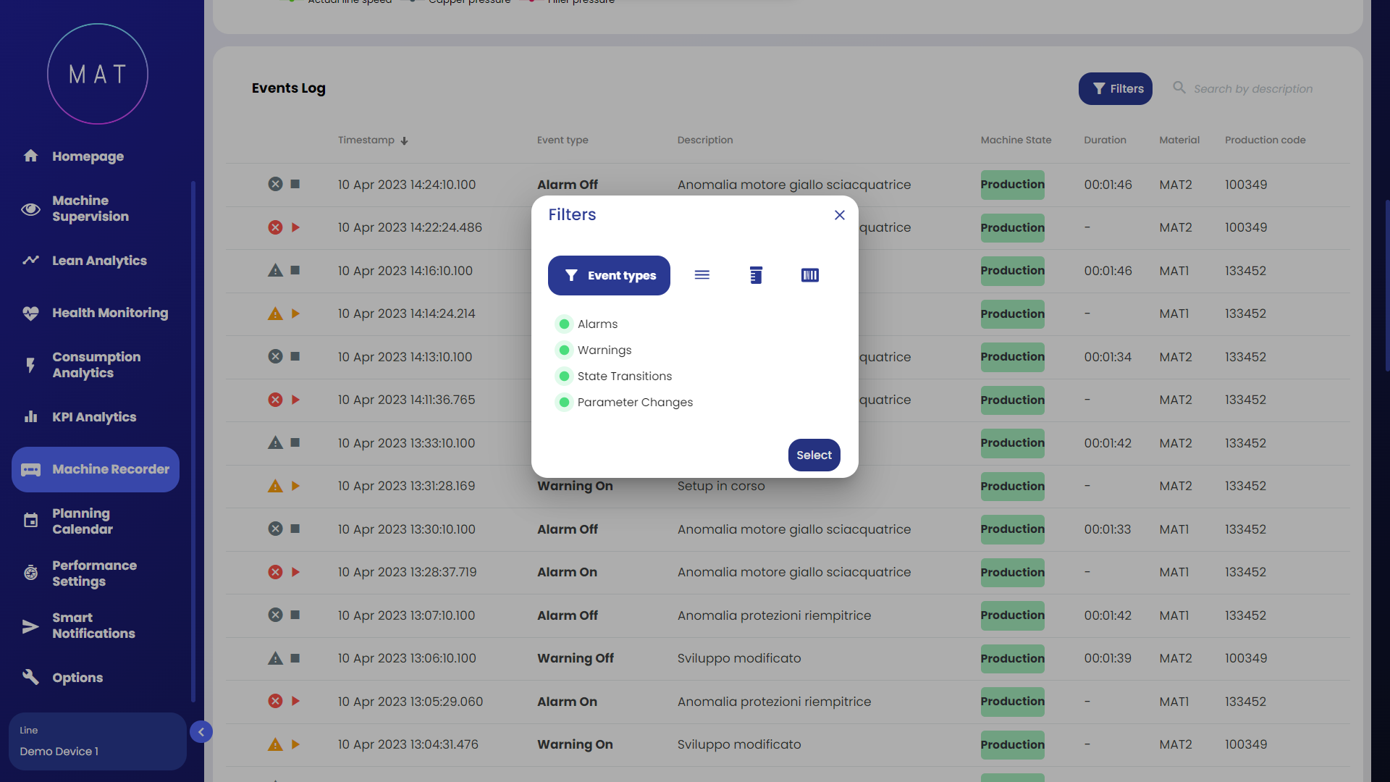Disable the Parameter Changes filter
This screenshot has width=1390, height=782.
[x=564, y=403]
